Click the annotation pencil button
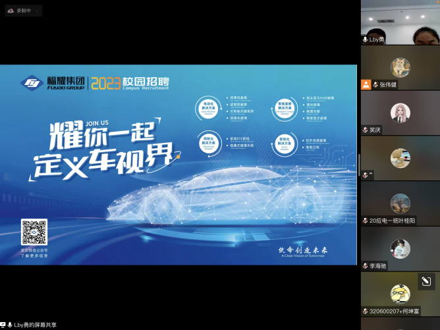Screen dimensions: 440x330 pyautogui.click(x=426, y=282)
